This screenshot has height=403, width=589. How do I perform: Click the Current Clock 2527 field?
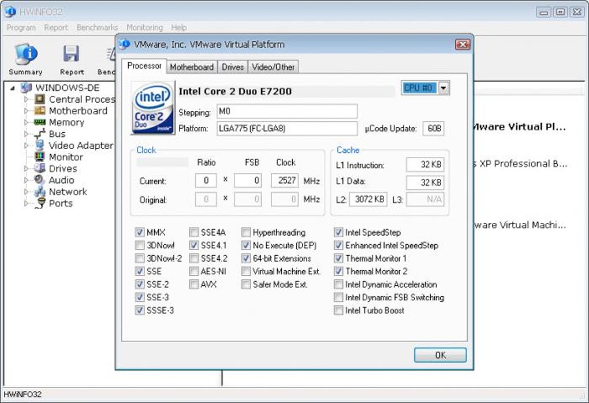click(285, 180)
